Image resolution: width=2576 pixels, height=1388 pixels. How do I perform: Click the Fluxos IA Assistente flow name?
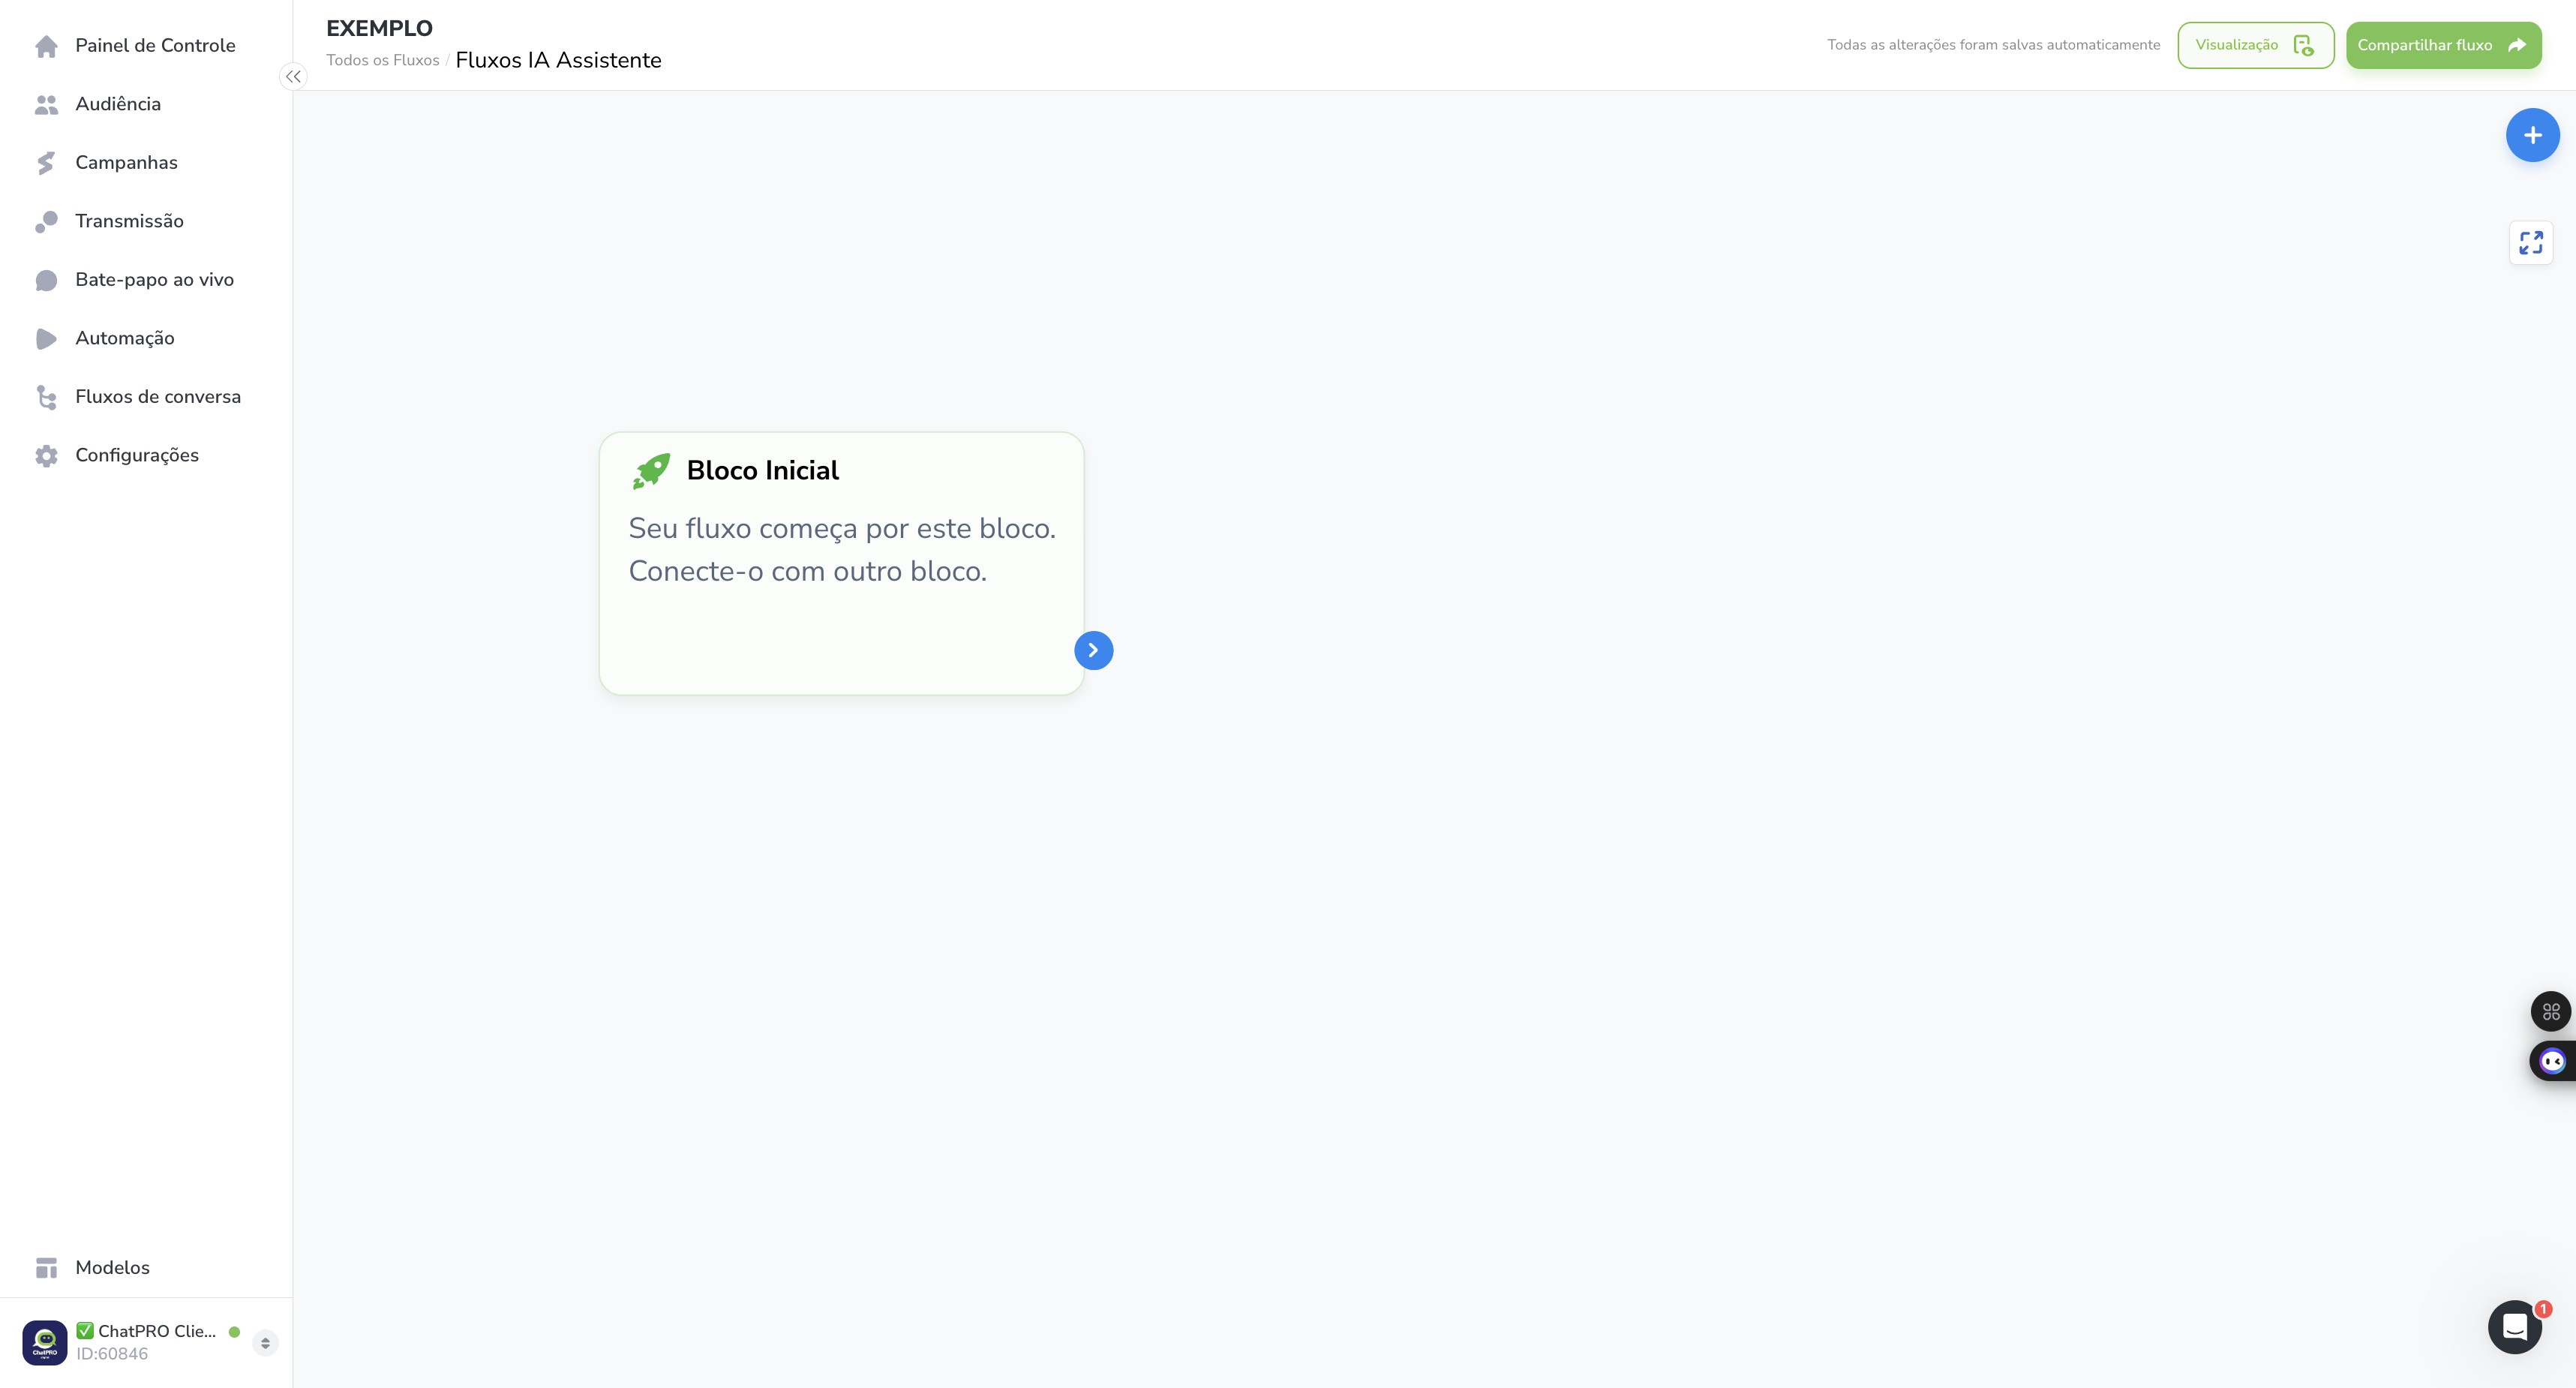[x=558, y=60]
